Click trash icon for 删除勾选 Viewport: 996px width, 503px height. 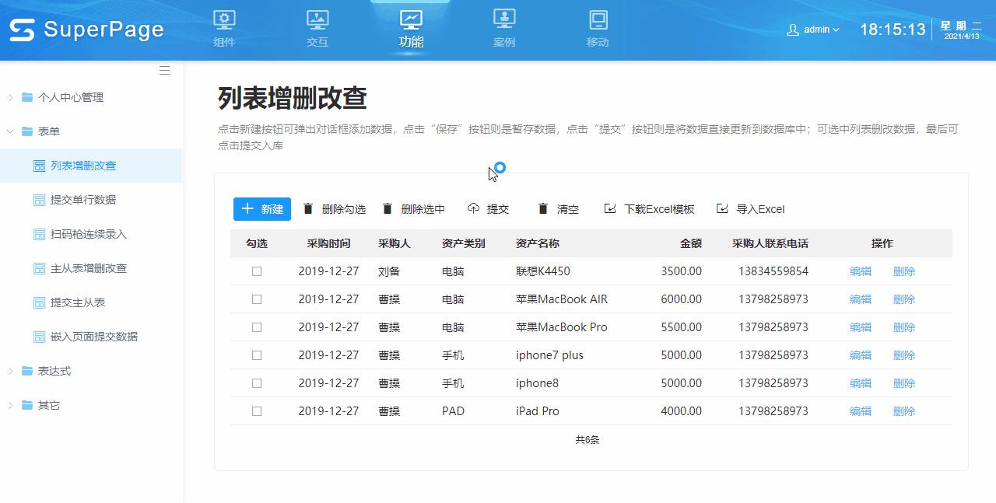[308, 208]
